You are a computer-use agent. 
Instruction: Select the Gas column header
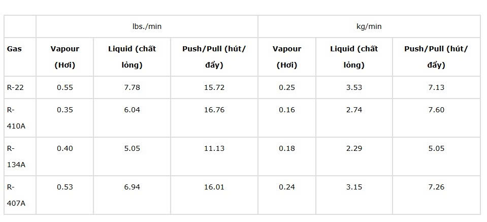[14, 49]
